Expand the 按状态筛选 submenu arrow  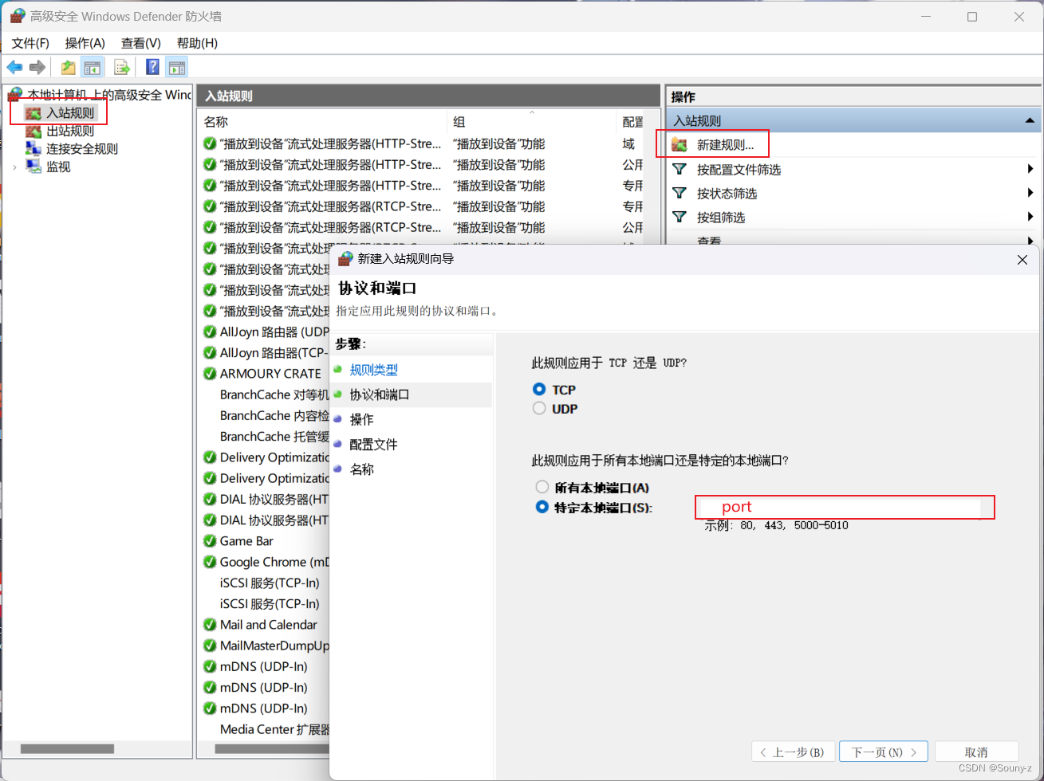[x=1030, y=193]
